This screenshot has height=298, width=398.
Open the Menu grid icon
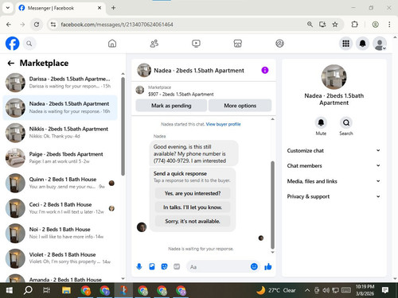tap(345, 44)
